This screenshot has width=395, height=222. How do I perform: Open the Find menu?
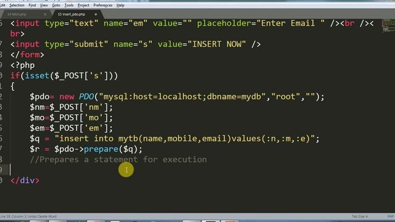click(32, 6)
